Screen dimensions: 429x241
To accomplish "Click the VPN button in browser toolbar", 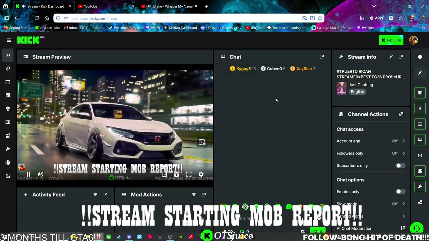I will (x=377, y=18).
